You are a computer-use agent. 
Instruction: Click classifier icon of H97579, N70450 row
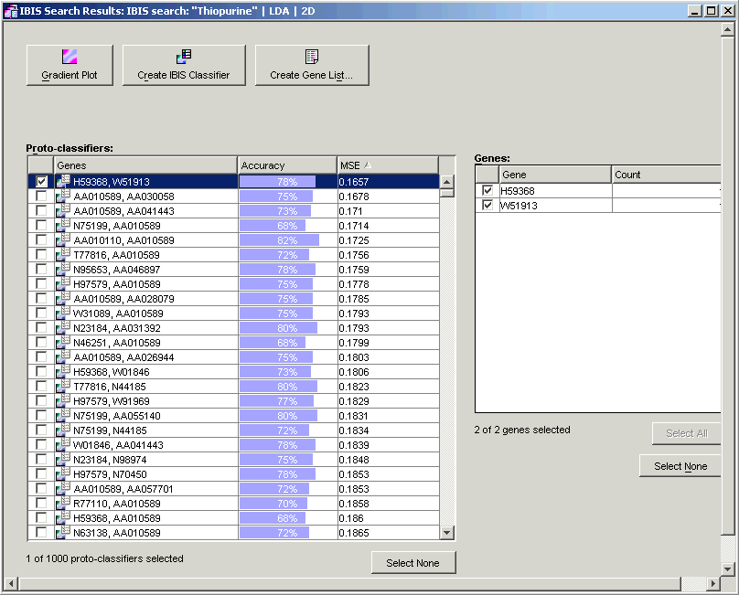click(63, 473)
